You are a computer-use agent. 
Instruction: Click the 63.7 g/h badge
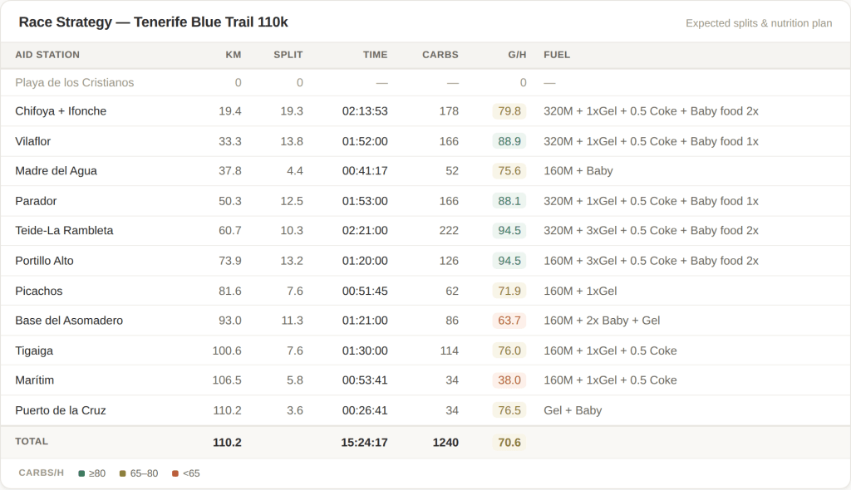(x=509, y=321)
